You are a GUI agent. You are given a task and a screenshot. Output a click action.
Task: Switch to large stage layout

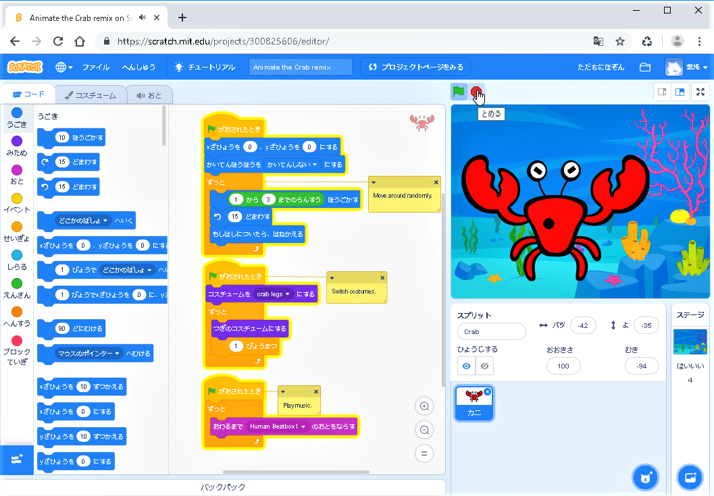[680, 92]
